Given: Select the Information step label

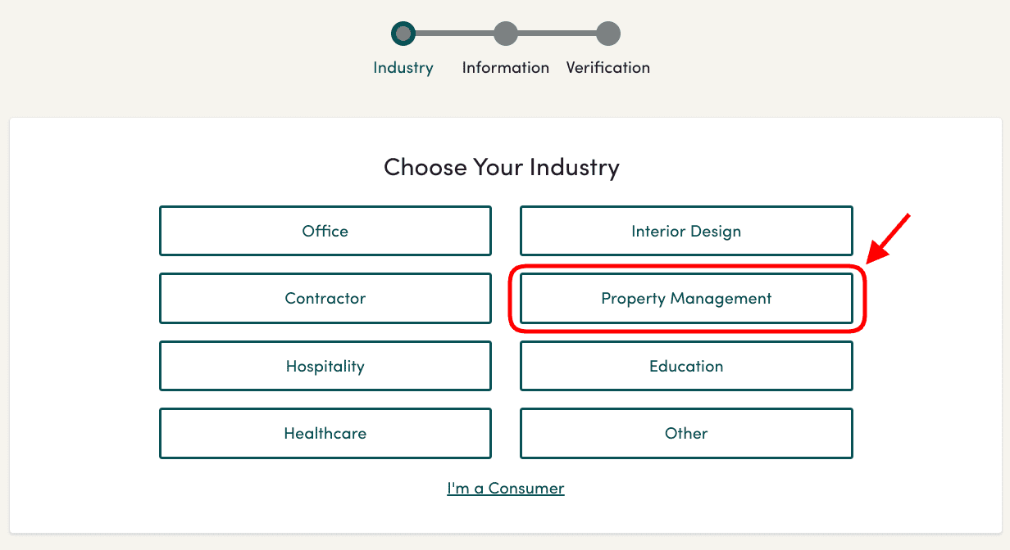Looking at the screenshot, I should tap(506, 68).
